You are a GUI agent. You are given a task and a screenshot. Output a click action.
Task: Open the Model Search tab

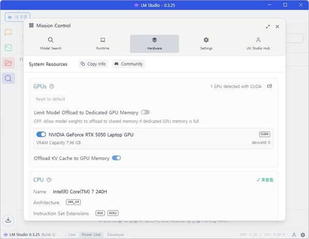coord(50,43)
